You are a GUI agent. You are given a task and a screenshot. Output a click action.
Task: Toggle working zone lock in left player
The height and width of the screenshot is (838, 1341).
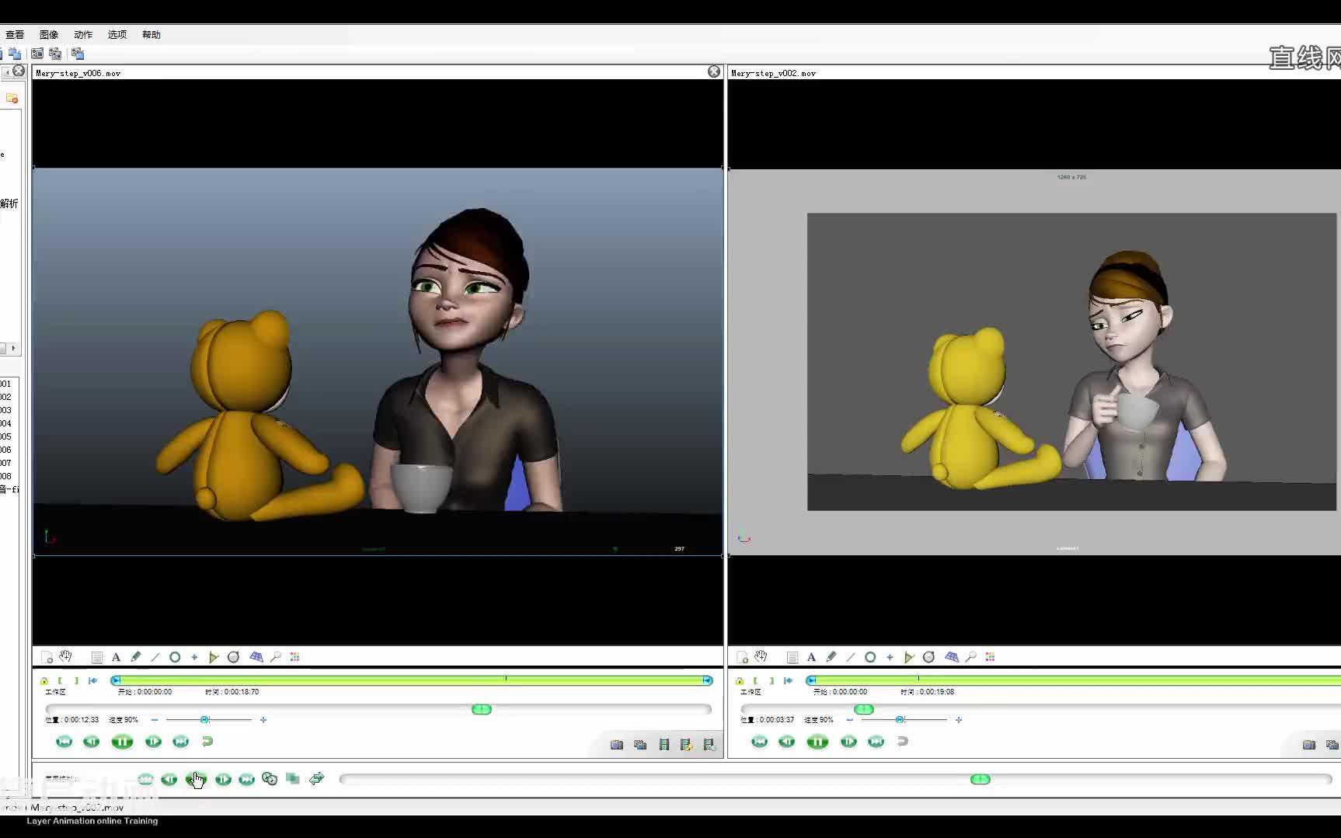pos(44,681)
